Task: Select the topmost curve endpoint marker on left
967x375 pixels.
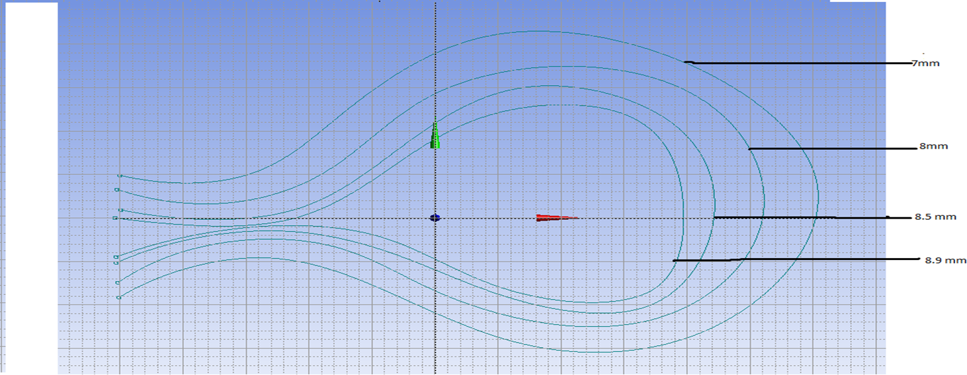Action: 120,176
